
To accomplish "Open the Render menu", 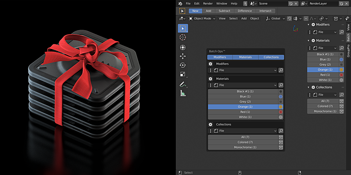I will 208,3.
